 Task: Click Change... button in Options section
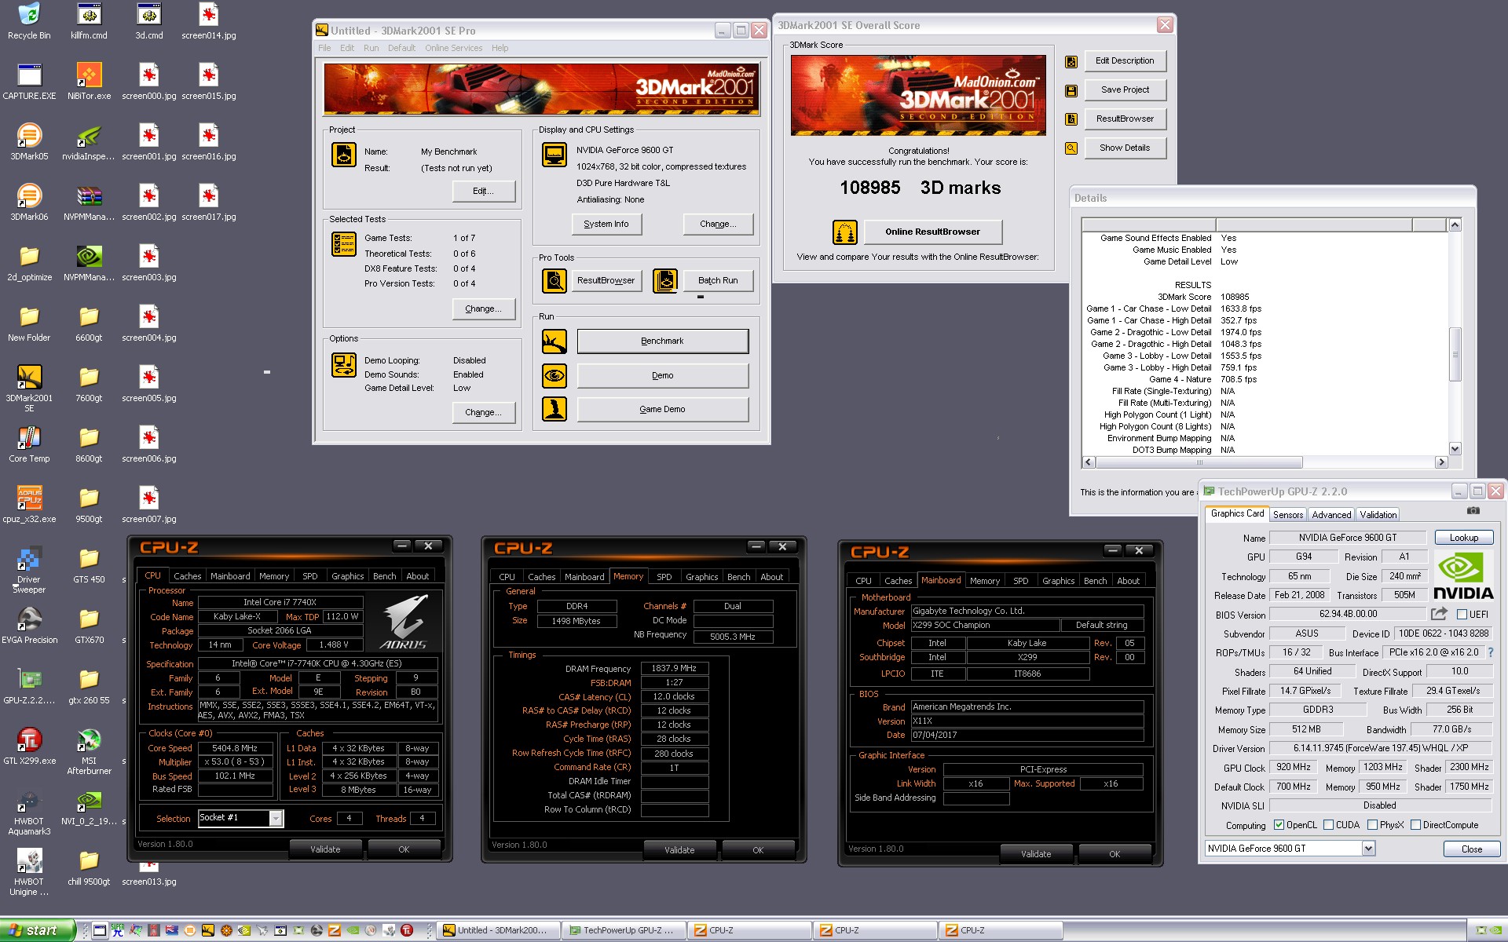483,413
